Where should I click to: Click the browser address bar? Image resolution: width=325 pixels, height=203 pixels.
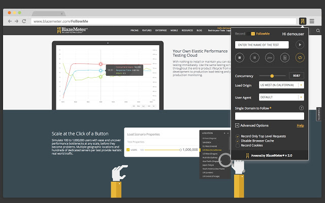tap(164, 21)
